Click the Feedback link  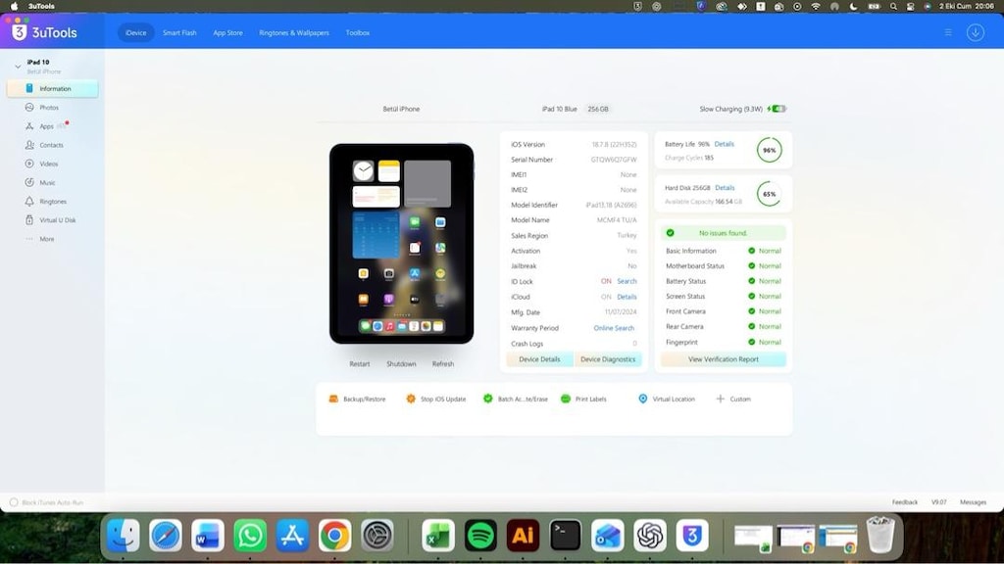pos(905,502)
